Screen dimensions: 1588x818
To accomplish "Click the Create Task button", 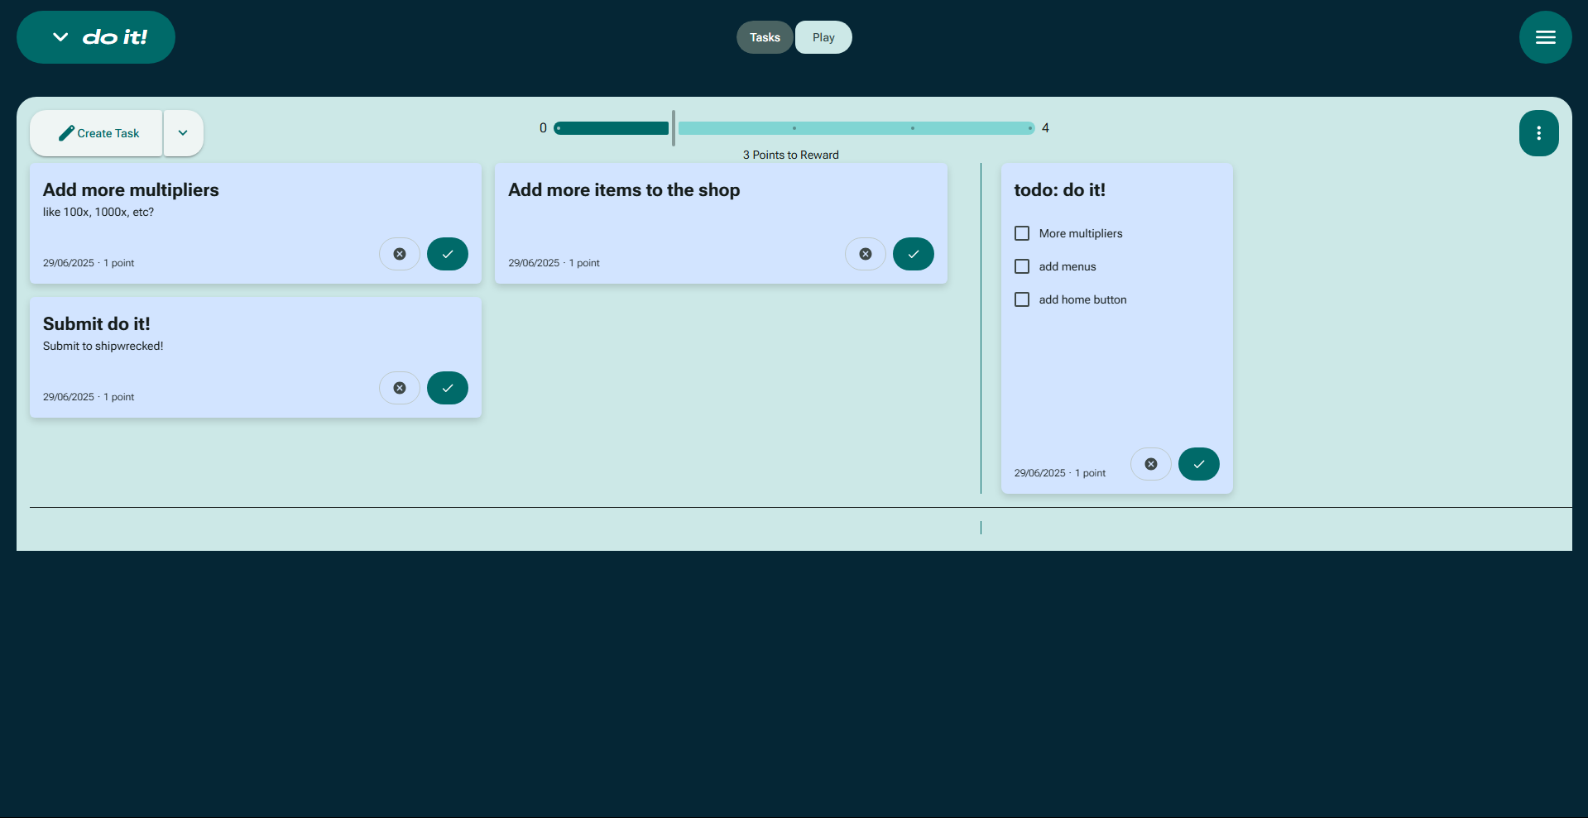I will (x=98, y=133).
